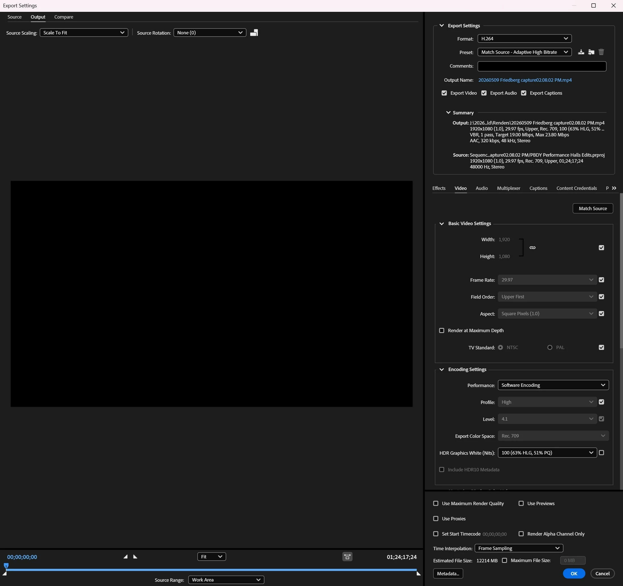This screenshot has width=623, height=586.
Task: Open the Source Rotation dropdown
Action: (210, 33)
